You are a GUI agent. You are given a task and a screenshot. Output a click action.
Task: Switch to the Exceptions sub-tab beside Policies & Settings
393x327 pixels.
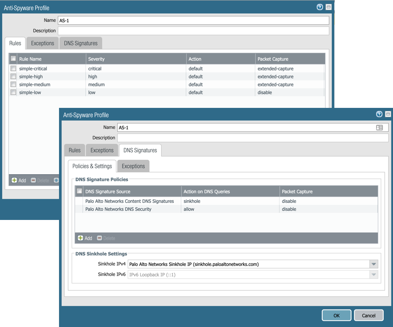(133, 166)
